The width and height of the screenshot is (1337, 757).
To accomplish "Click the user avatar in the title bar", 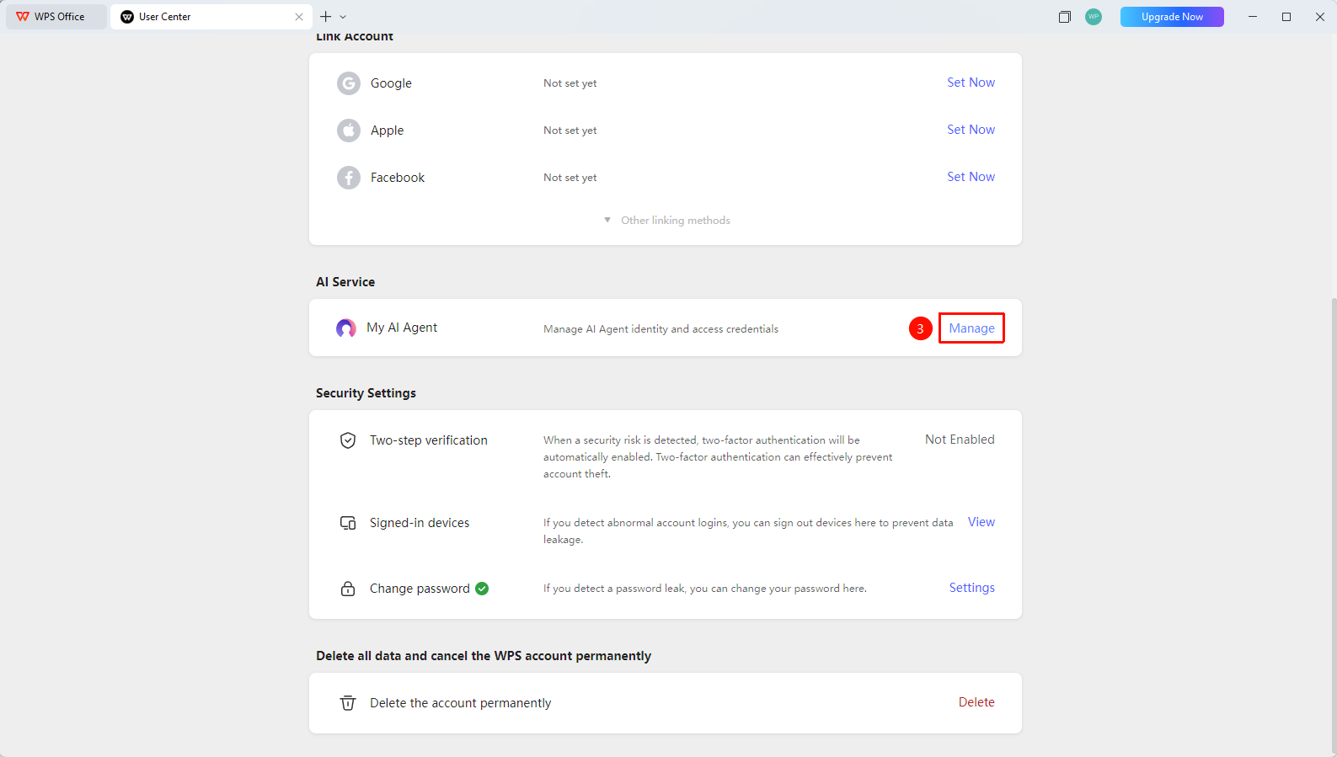I will 1094,17.
